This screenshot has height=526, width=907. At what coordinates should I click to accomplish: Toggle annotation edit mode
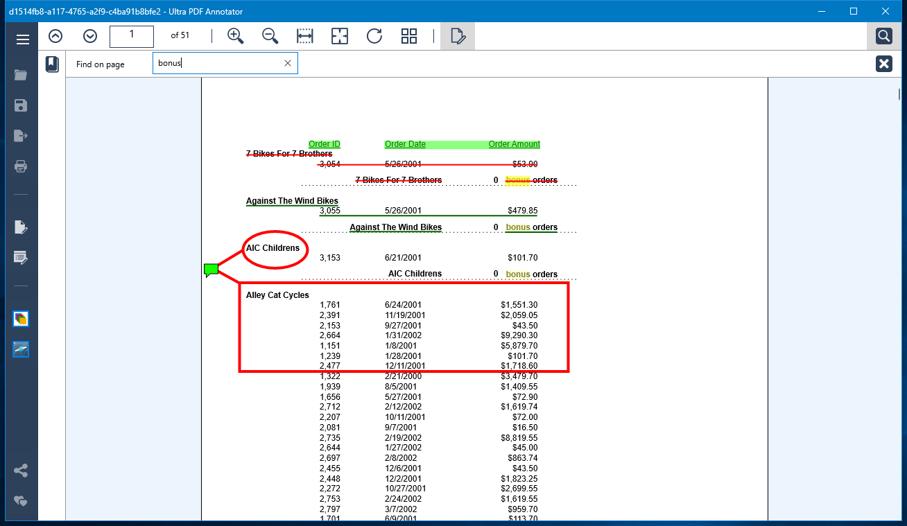tap(458, 36)
